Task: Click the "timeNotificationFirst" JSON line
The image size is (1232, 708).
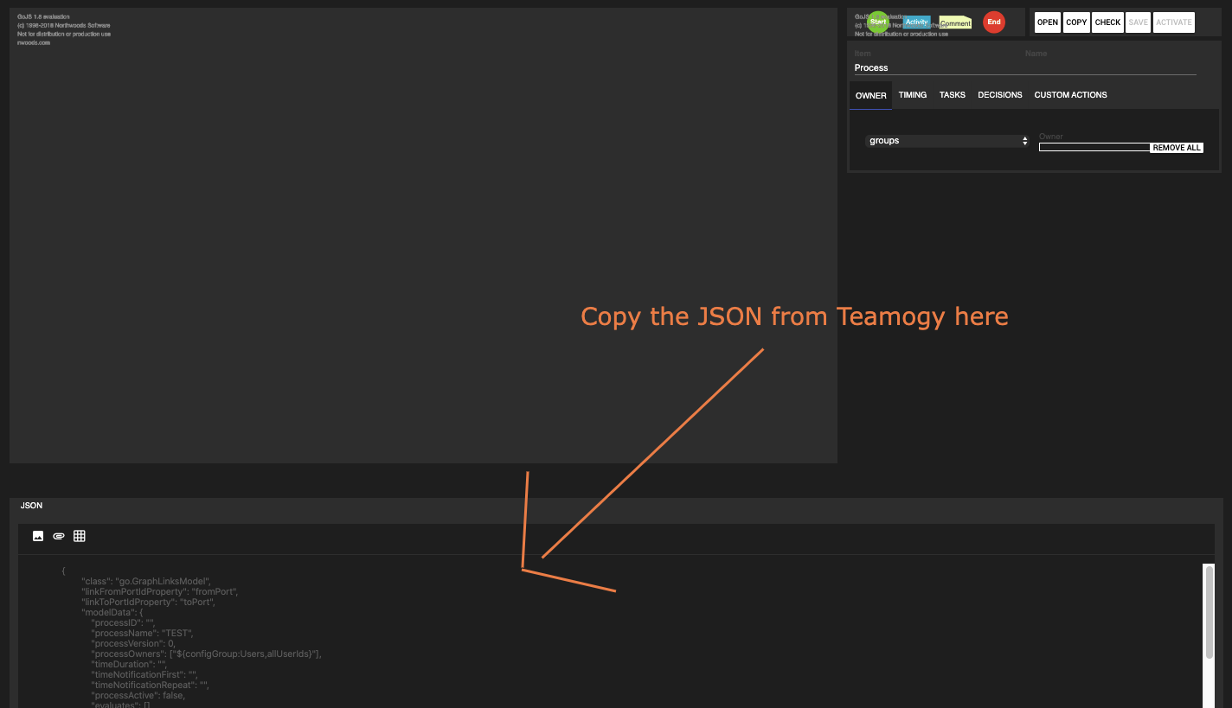Action: [144, 674]
